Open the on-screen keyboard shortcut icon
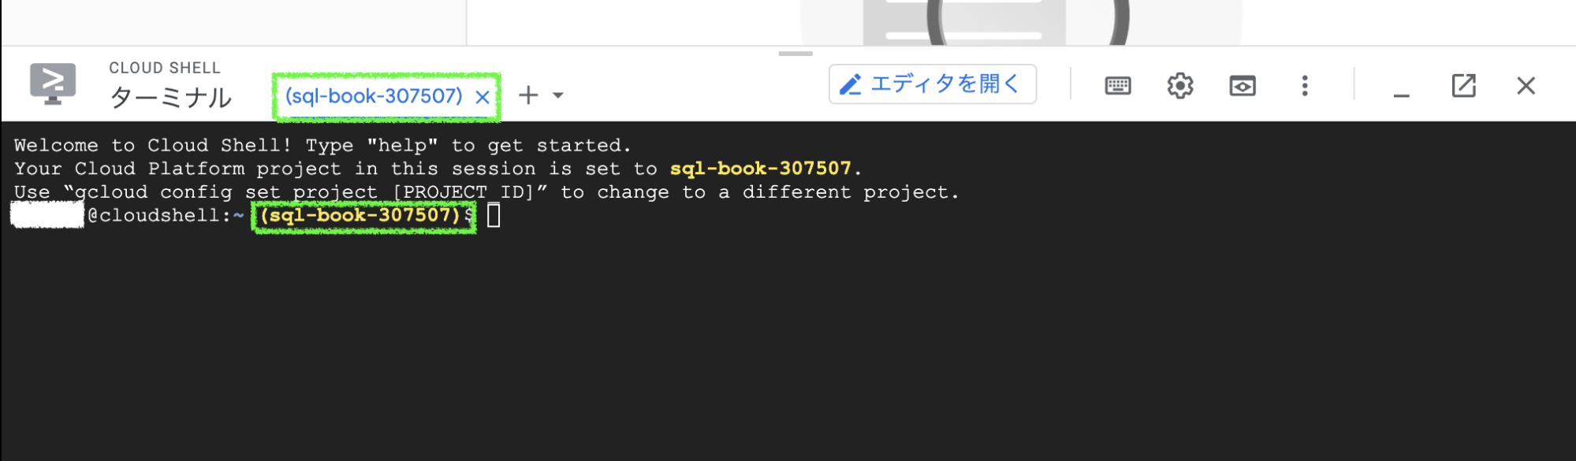The image size is (1576, 461). 1117,85
